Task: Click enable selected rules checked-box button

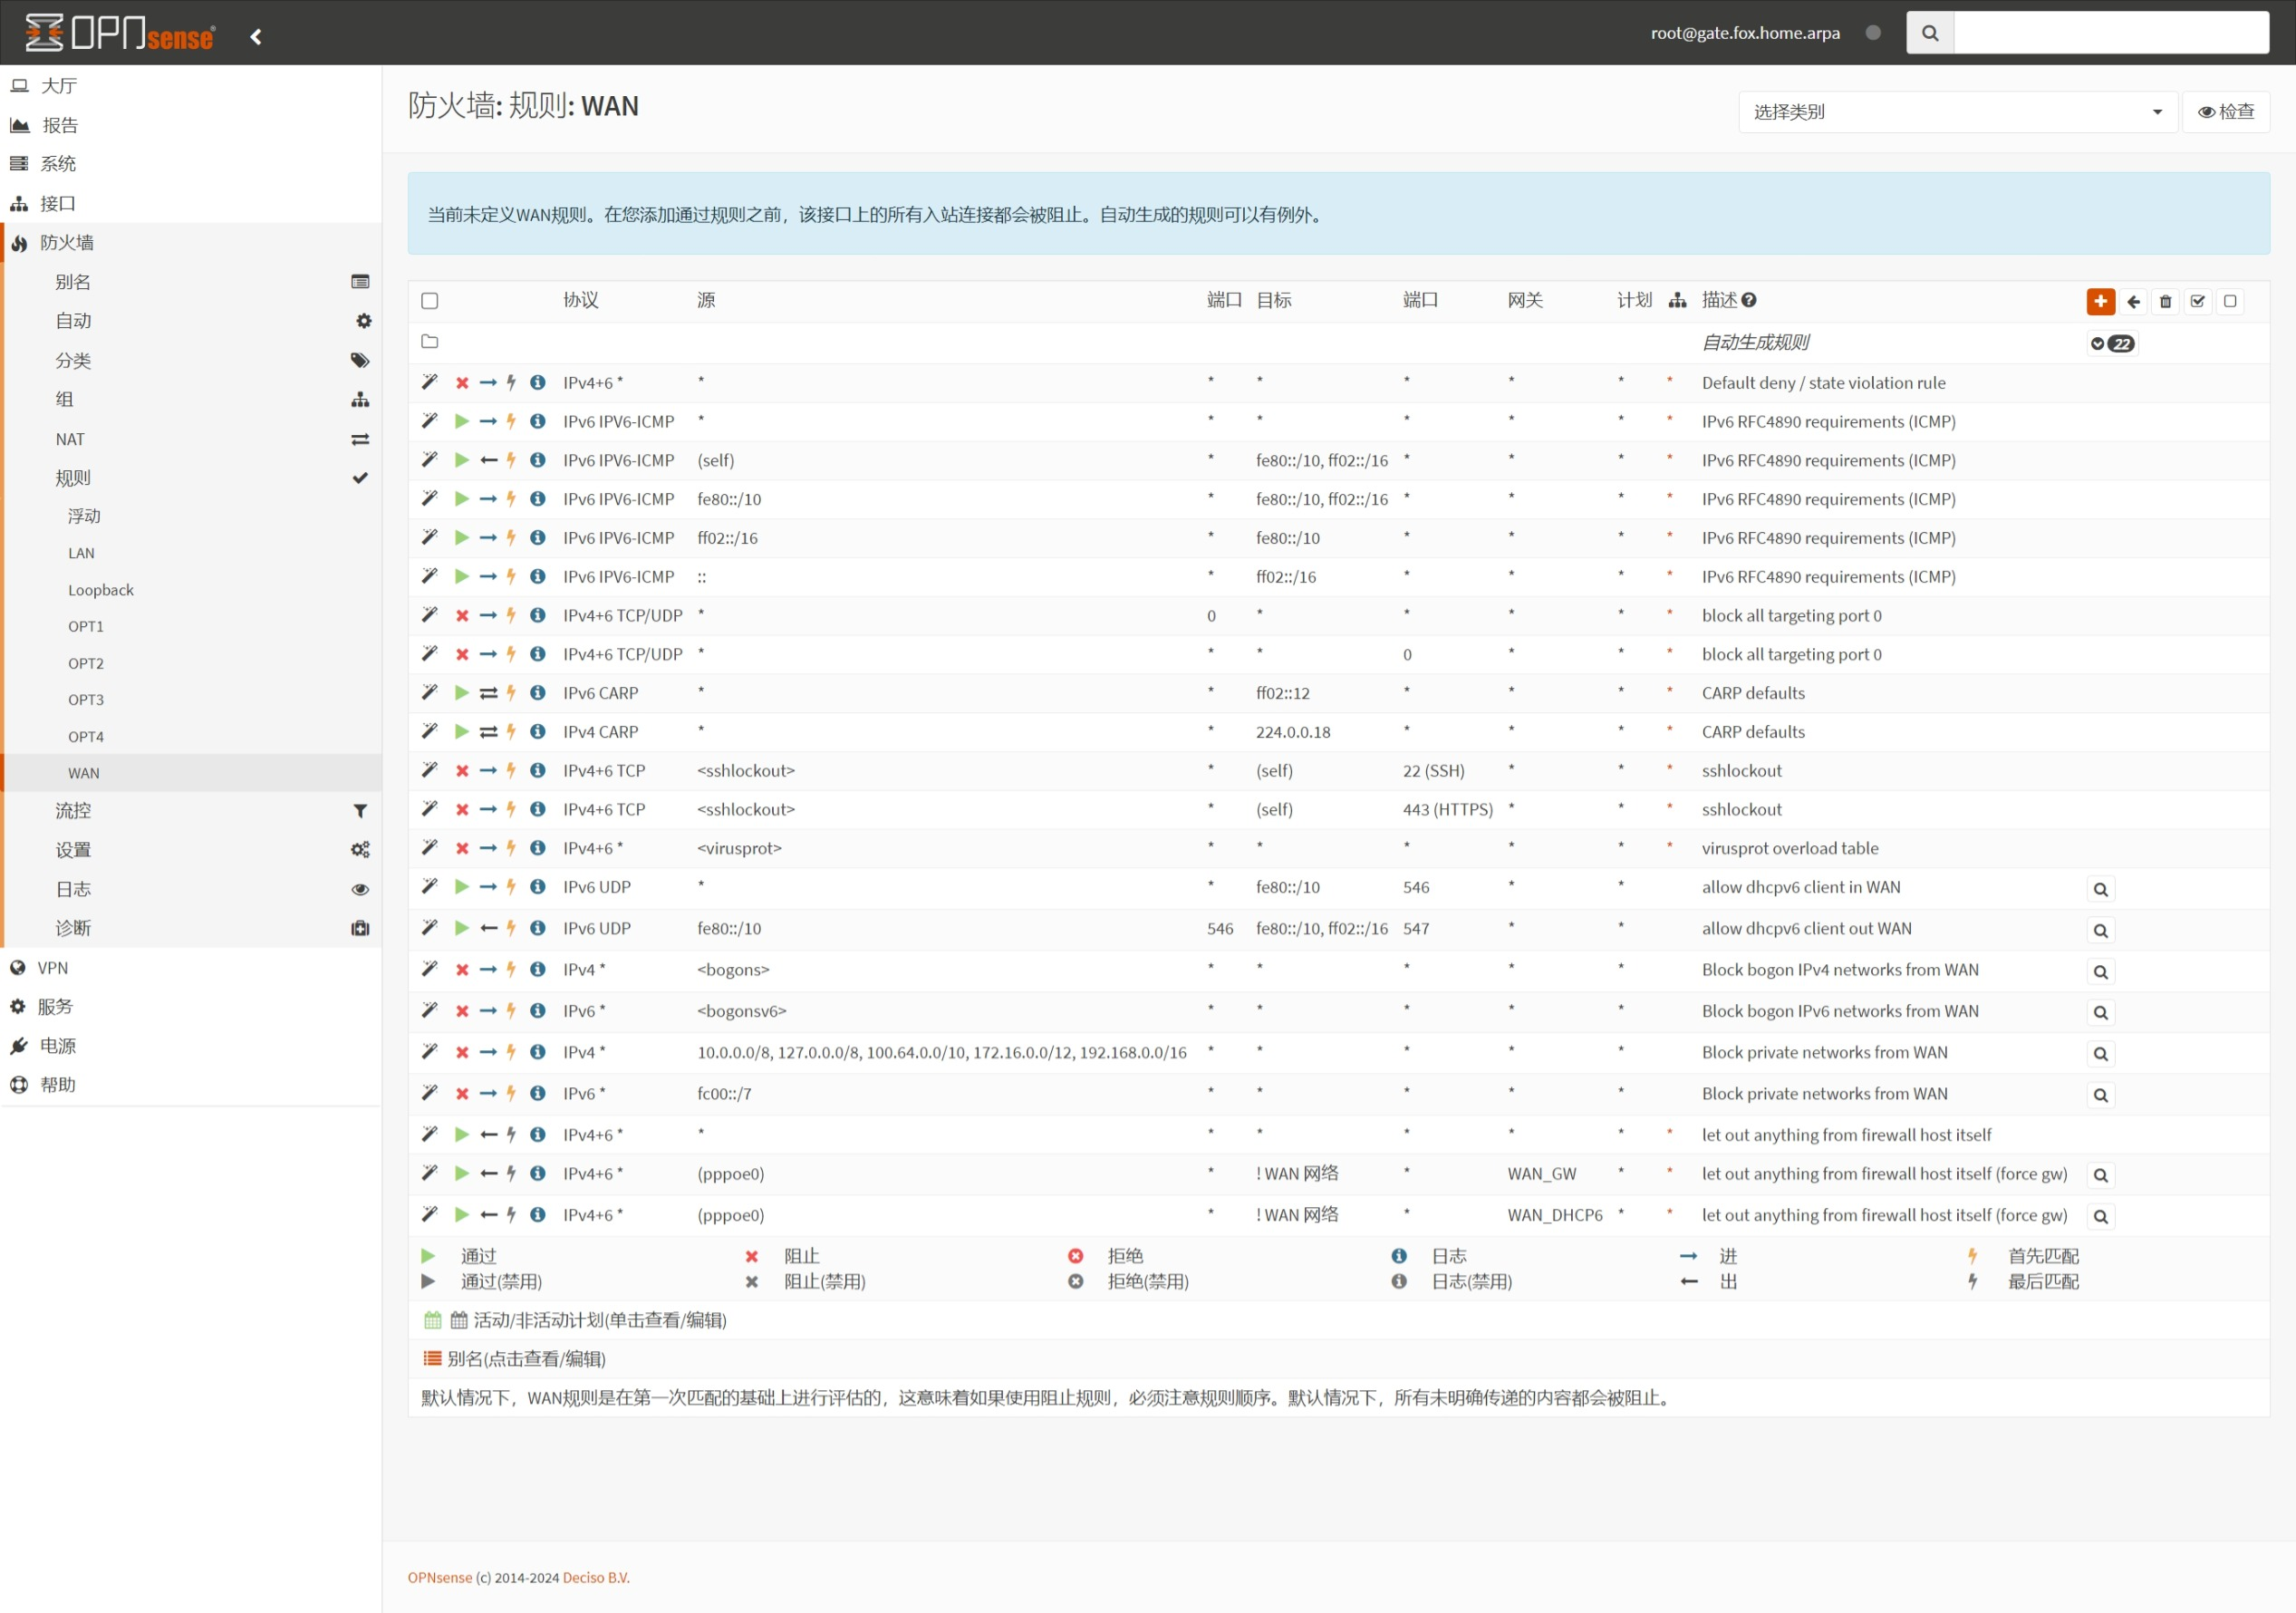Action: [2197, 301]
